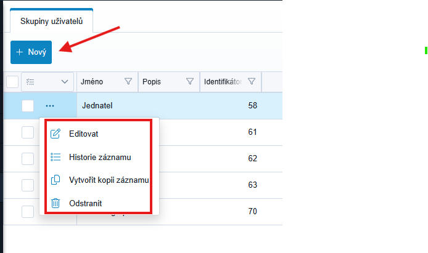Switch to the Skupiny uživatelů tab

pyautogui.click(x=52, y=22)
